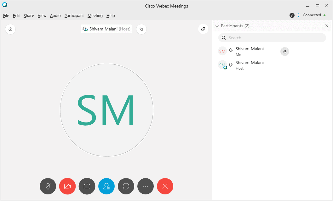This screenshot has height=201, width=333.
Task: Close the Participants panel
Action: [x=327, y=26]
